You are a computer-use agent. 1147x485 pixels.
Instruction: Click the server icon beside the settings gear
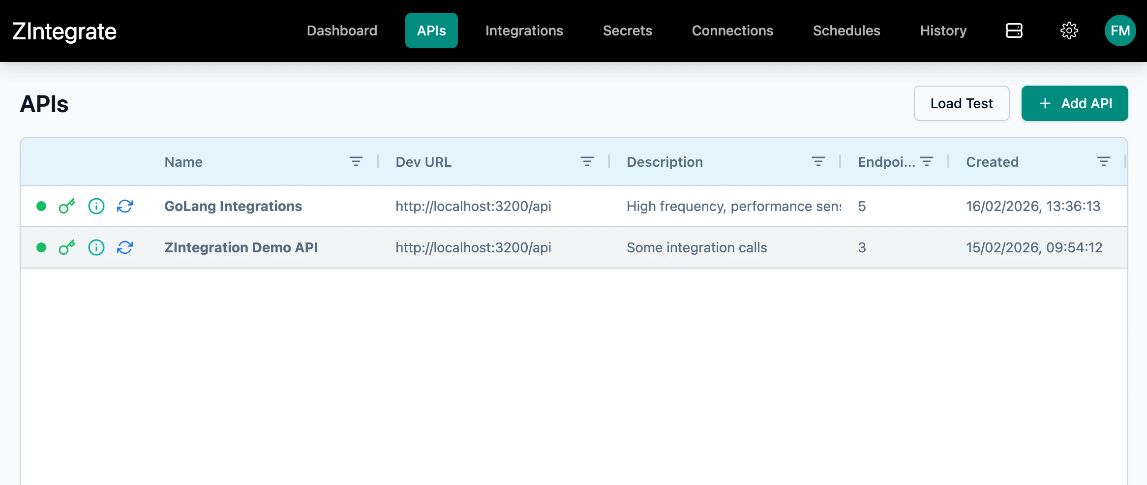(x=1013, y=30)
